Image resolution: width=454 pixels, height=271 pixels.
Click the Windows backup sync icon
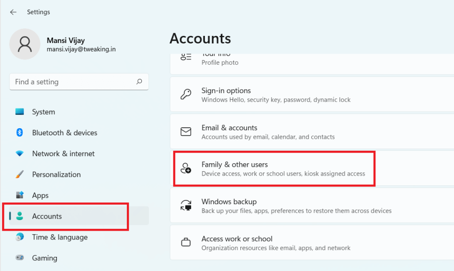pos(186,205)
